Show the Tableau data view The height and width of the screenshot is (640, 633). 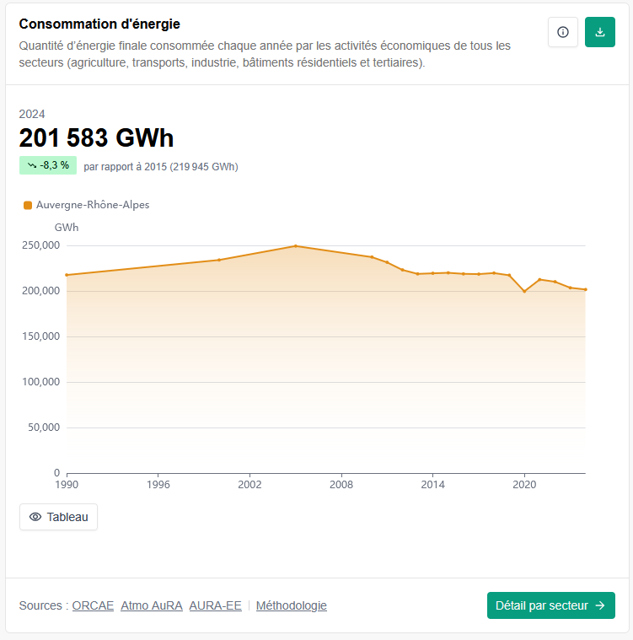(x=58, y=517)
